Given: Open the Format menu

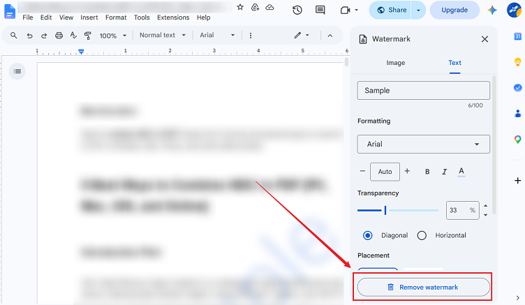Looking at the screenshot, I should (116, 17).
